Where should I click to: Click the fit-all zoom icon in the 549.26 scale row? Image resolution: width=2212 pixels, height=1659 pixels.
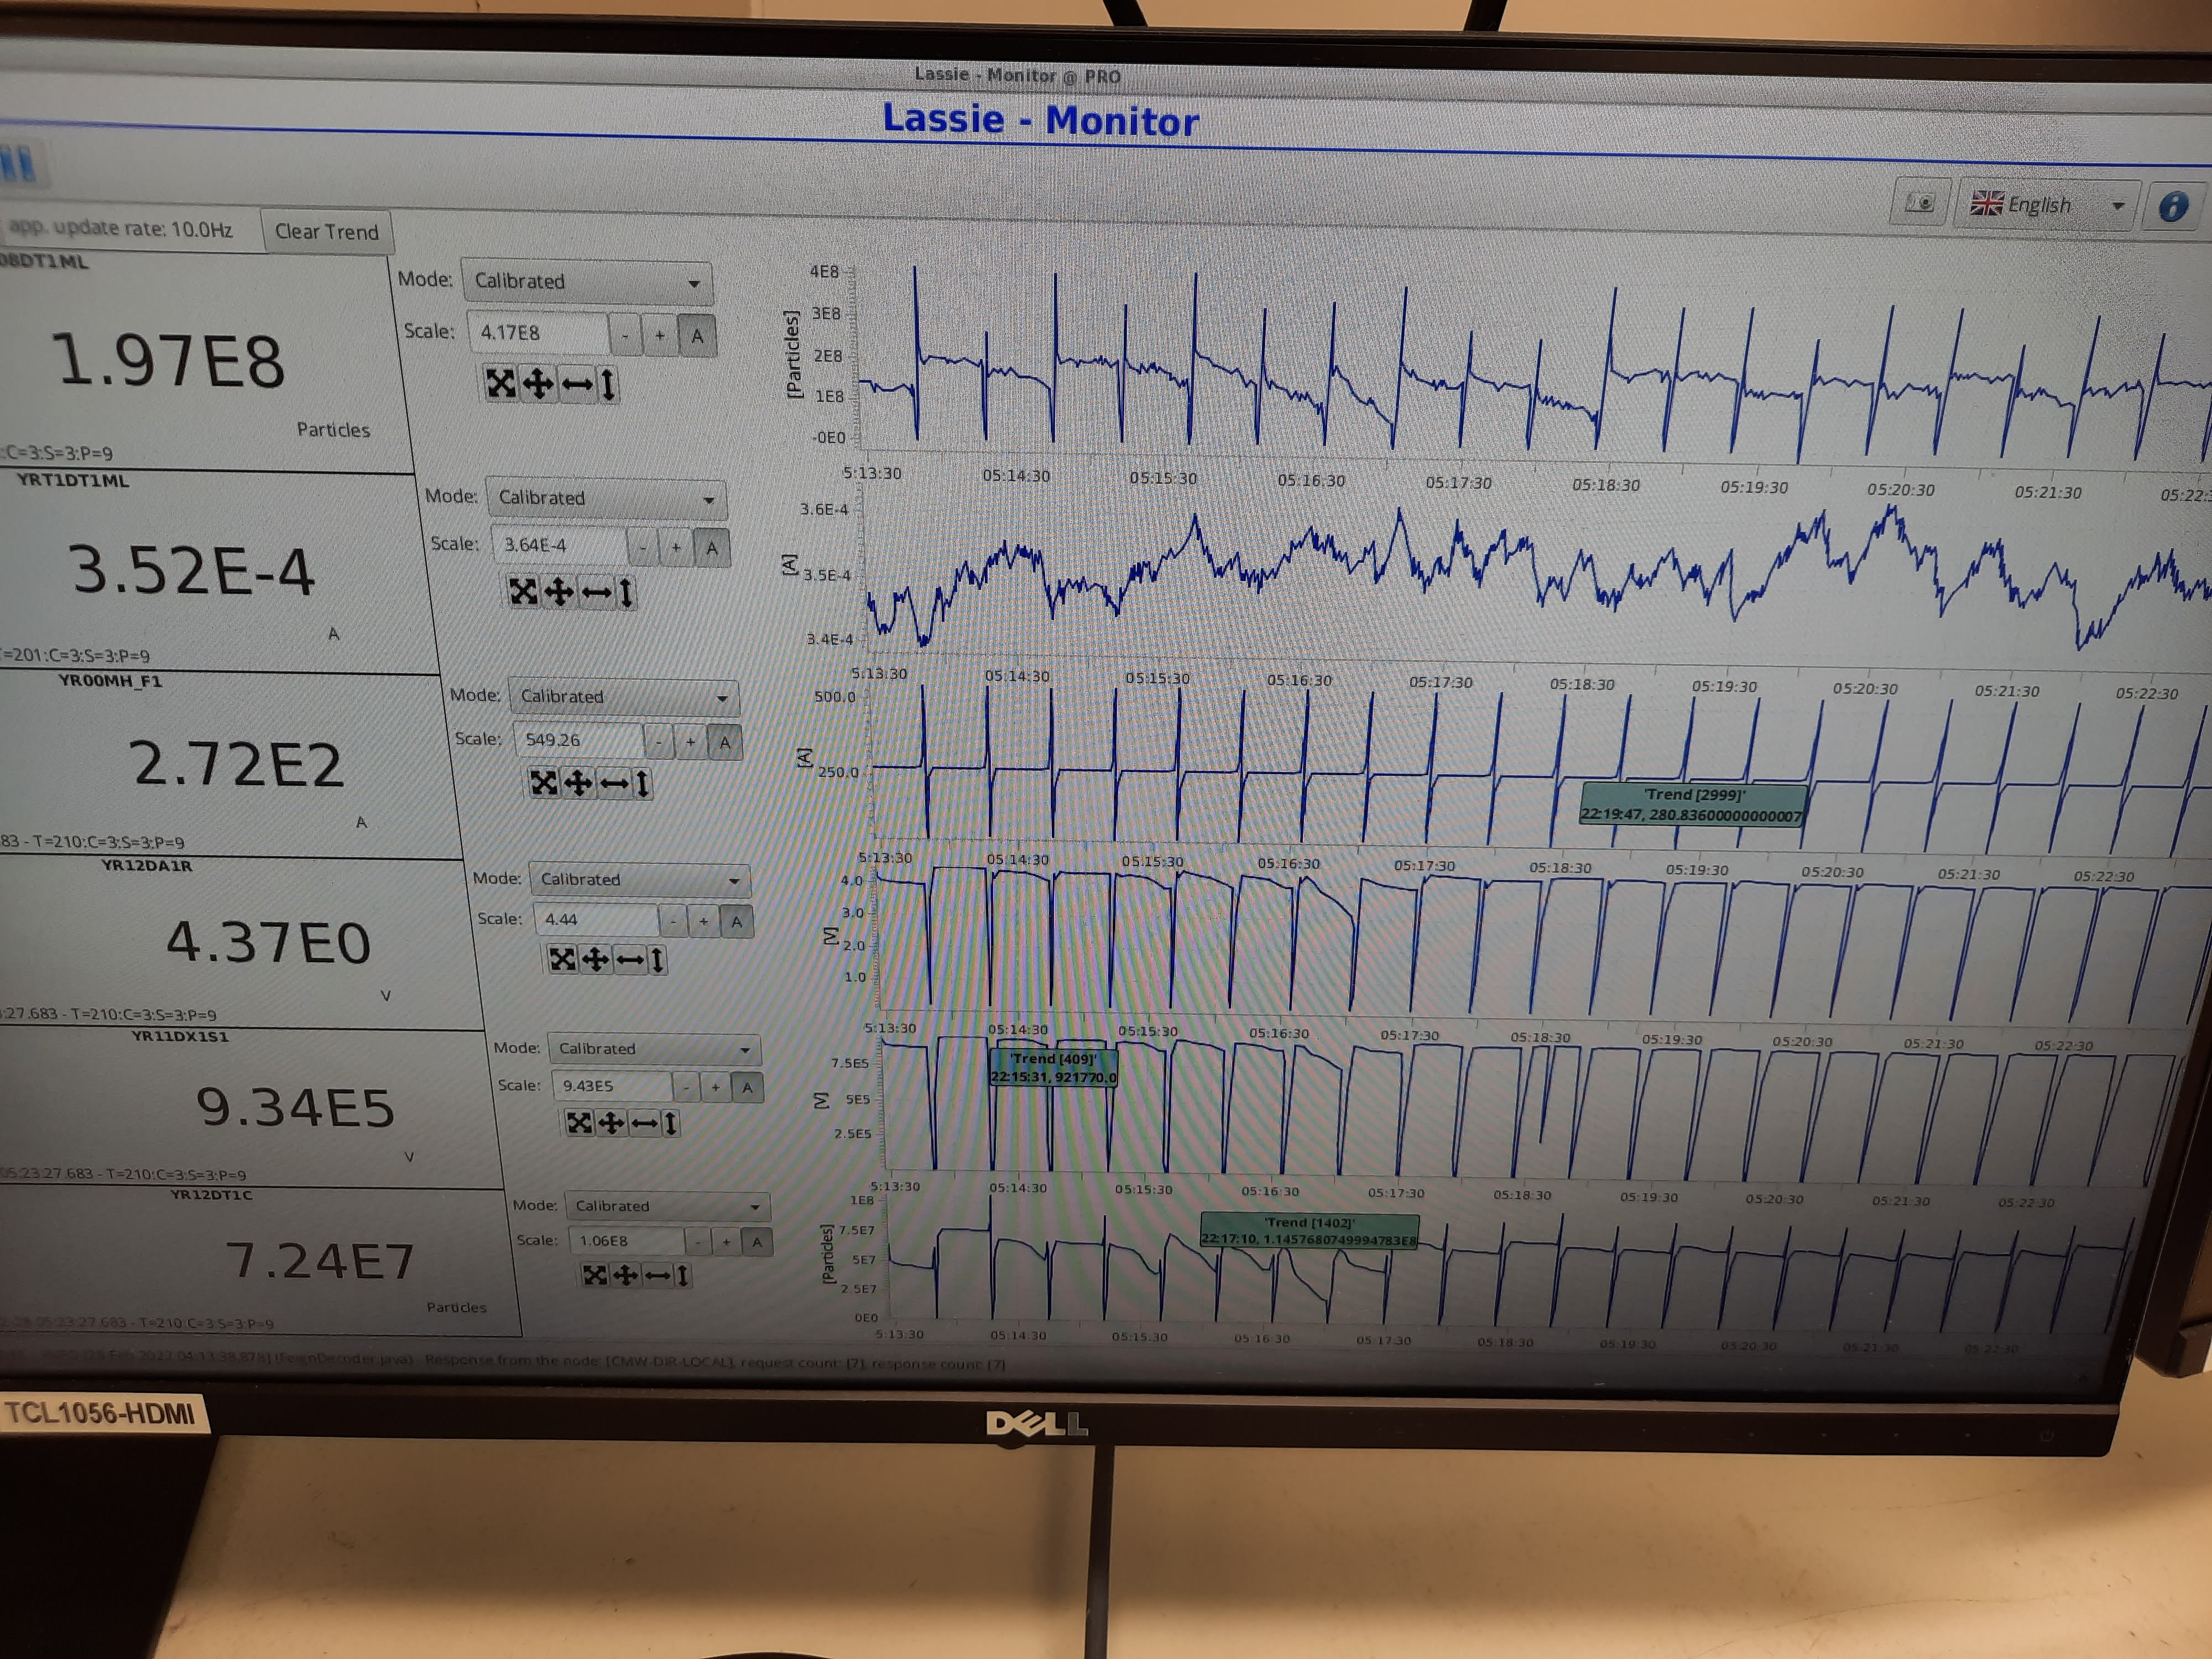click(544, 782)
